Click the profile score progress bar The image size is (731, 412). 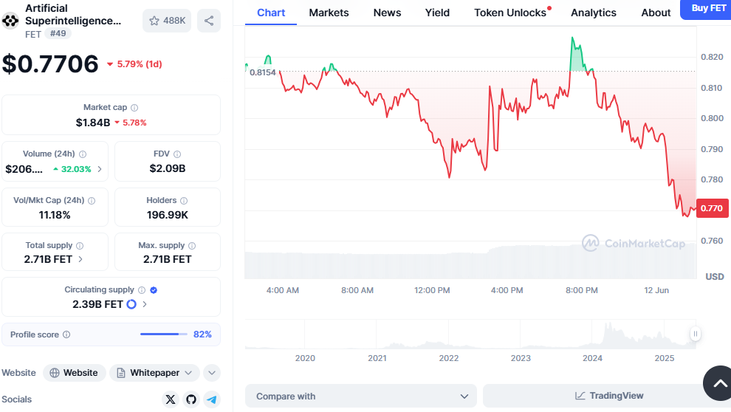tap(164, 334)
